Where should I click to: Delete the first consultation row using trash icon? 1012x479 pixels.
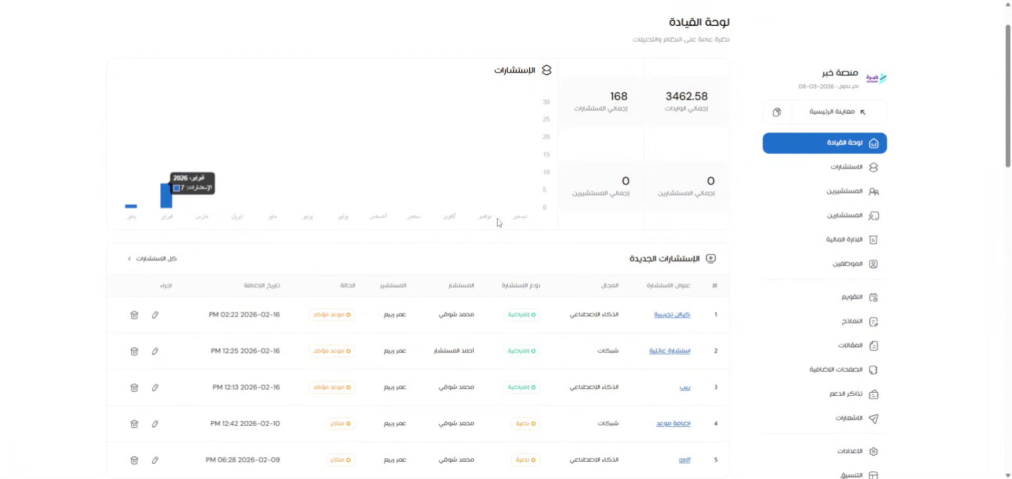(134, 315)
